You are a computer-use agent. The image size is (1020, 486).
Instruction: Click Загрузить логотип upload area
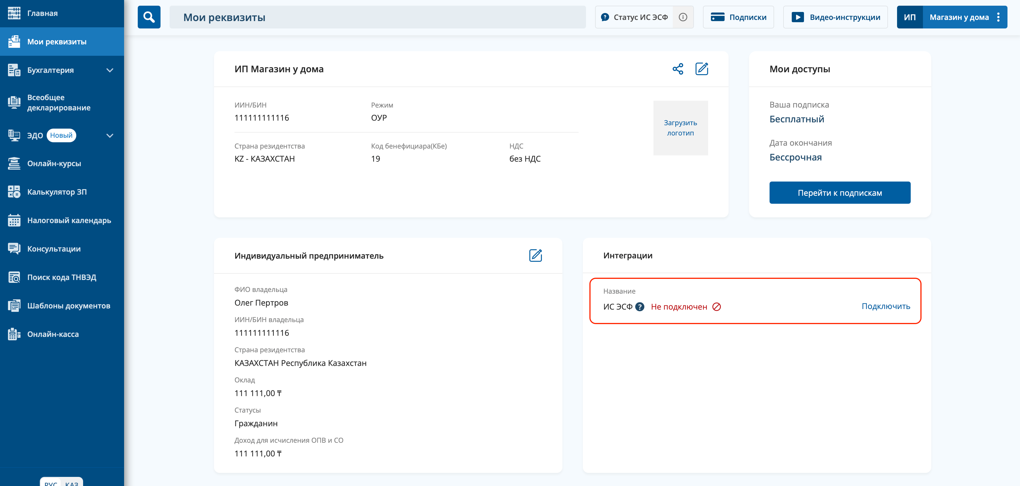[x=680, y=128]
